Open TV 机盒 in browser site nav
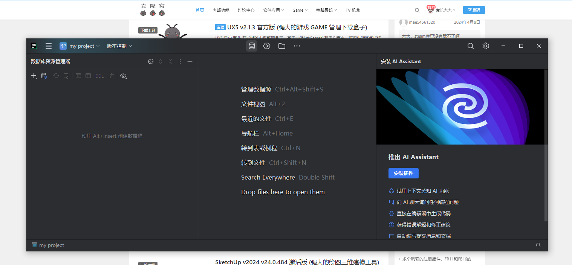The image size is (572, 265). 353,10
